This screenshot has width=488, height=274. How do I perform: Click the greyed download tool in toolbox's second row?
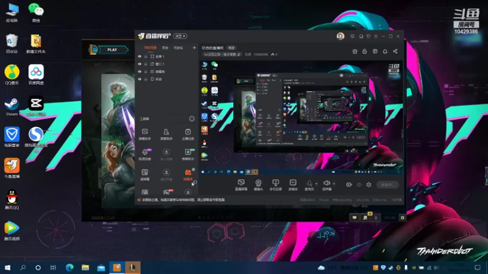pos(166,155)
